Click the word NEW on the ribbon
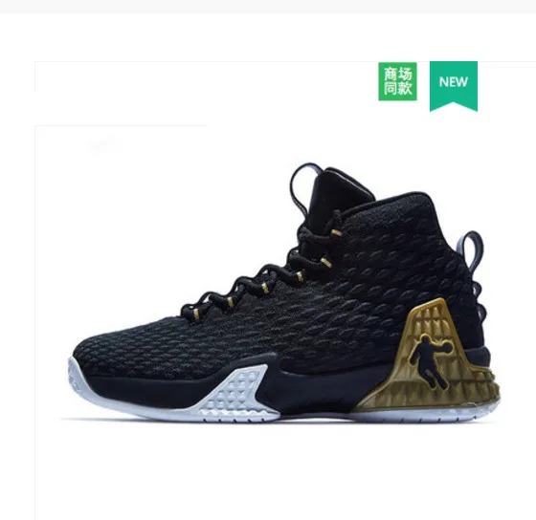This screenshot has height=520, width=536. [x=454, y=82]
